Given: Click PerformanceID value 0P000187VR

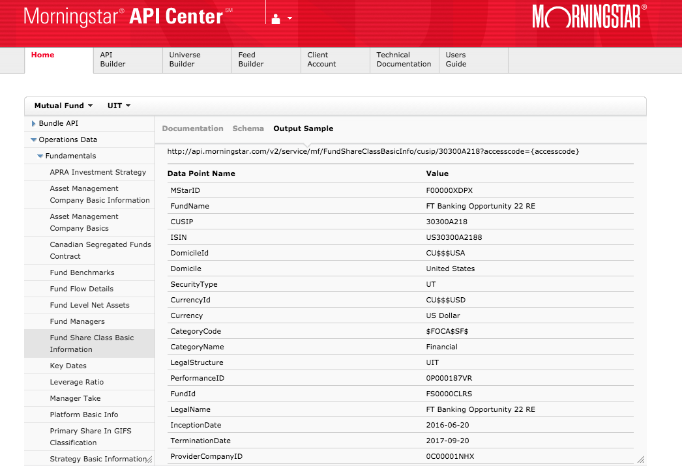Looking at the screenshot, I should pos(449,378).
